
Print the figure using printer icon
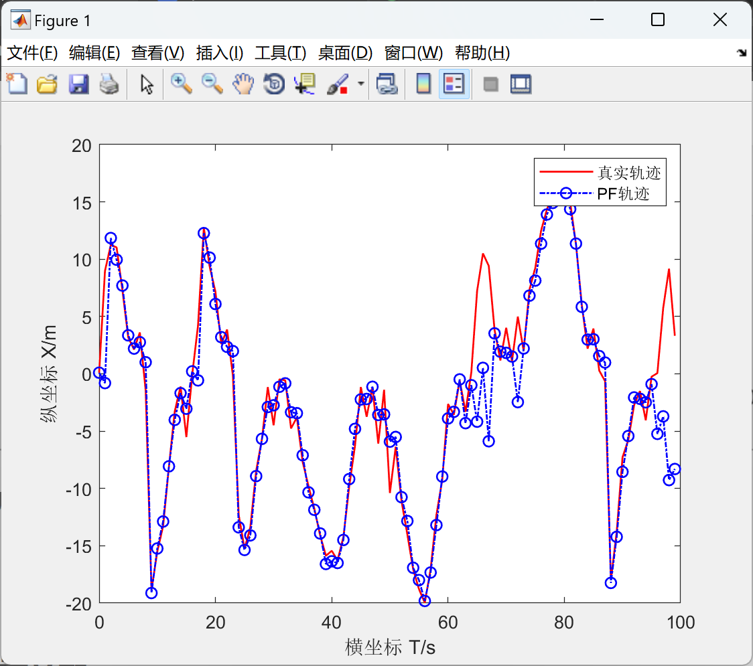(x=109, y=84)
